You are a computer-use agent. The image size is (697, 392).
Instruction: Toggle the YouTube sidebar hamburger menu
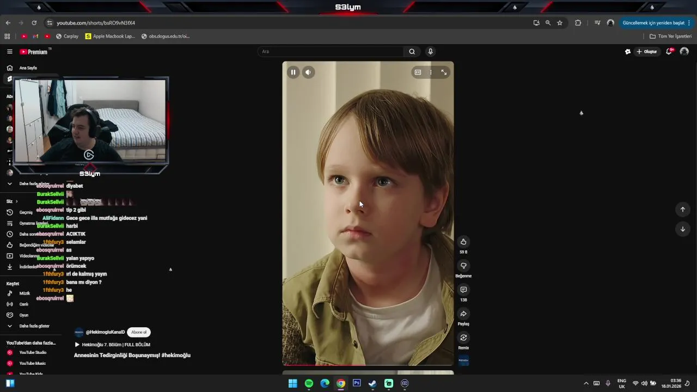click(10, 52)
